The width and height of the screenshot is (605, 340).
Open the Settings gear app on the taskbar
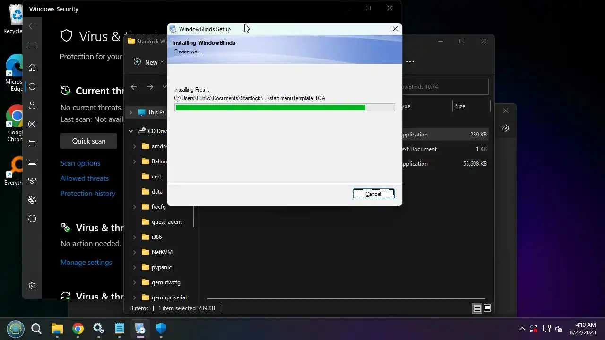[99, 329]
